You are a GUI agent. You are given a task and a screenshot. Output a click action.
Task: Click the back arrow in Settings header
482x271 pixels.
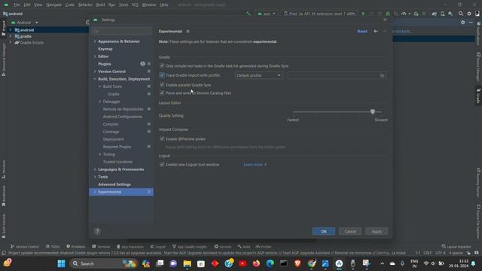(376, 32)
